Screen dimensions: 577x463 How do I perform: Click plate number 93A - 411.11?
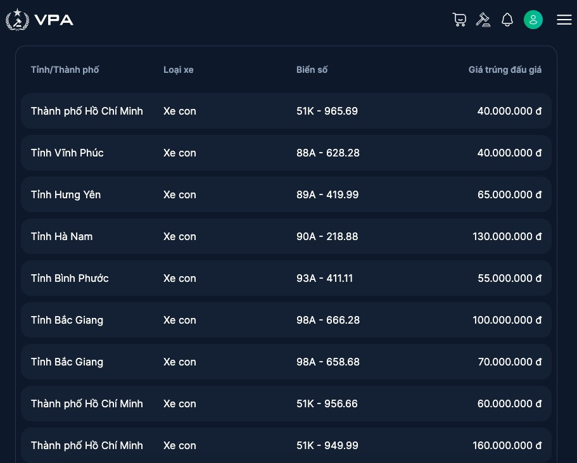click(x=324, y=278)
